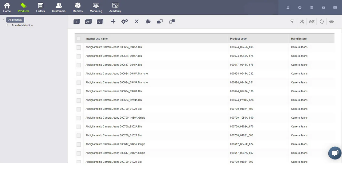Go to Home section
Viewport: 342px width, 192px height.
7,7
